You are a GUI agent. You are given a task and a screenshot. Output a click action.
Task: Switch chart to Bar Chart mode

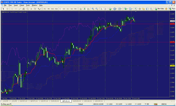tap(81, 9)
